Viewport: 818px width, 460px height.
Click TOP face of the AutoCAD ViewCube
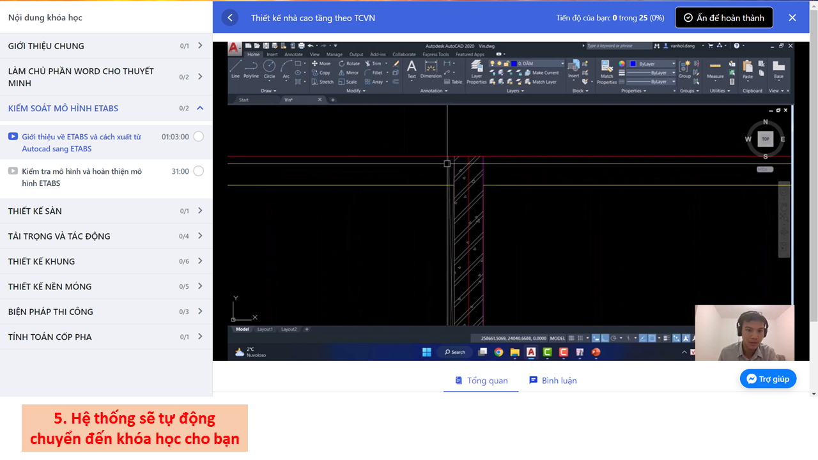pyautogui.click(x=765, y=139)
